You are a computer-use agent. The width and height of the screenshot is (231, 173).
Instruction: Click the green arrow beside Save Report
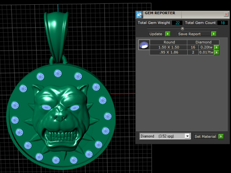[214, 34]
